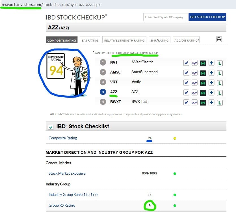Viewport: 236px width, 212px height.
Task: Click the rank 4 blue number badge
Action: (103, 92)
